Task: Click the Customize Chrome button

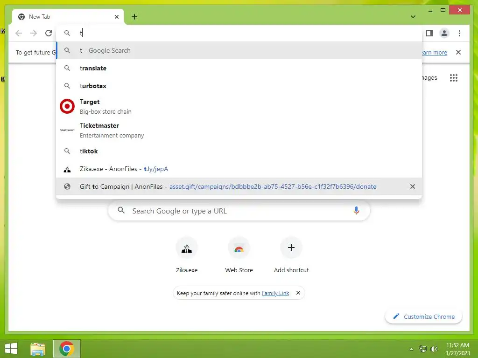Action: (424, 317)
